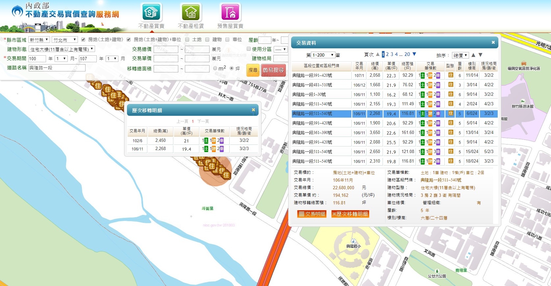Click history row dated 102/6
This screenshot has width=551, height=286.
click(192, 141)
